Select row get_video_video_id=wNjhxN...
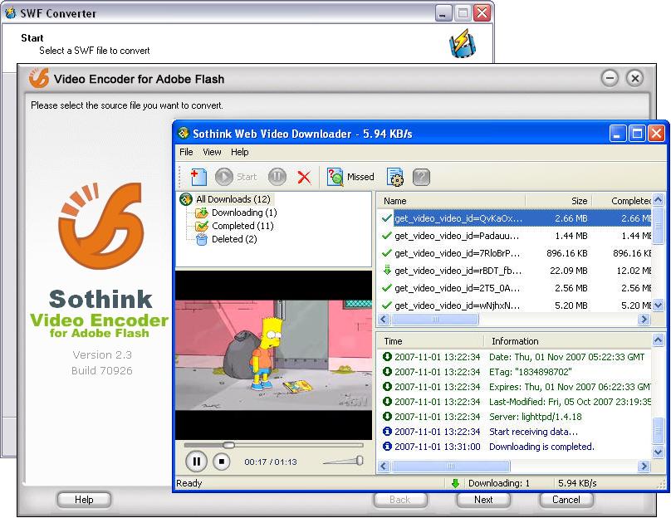Viewport: 671px width, 518px height. tap(515, 305)
